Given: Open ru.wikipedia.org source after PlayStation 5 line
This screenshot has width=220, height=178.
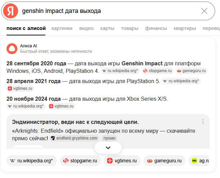Looking at the screenshot, I should (x=181, y=81).
